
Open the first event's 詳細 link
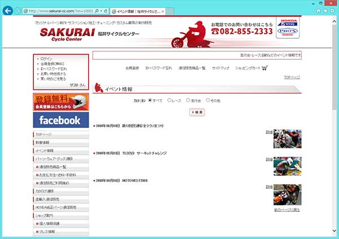(x=269, y=132)
